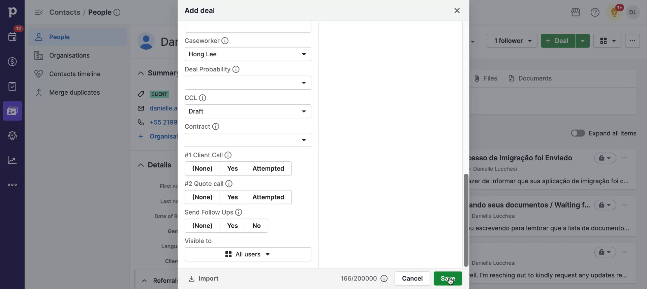This screenshot has height=289, width=647.
Task: Go to Organisations in contacts menu
Action: click(78, 56)
